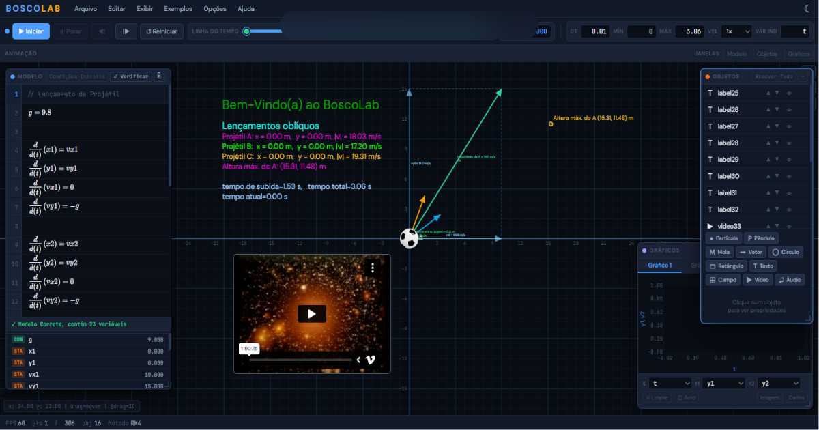Viewport: 819px width, 430px height.
Task: Move label29 down in list
Action: 776,160
